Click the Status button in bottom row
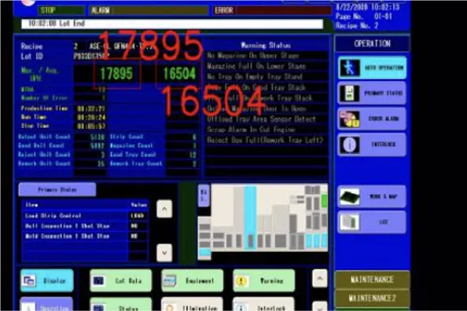The height and width of the screenshot is (311, 467). tap(120, 305)
